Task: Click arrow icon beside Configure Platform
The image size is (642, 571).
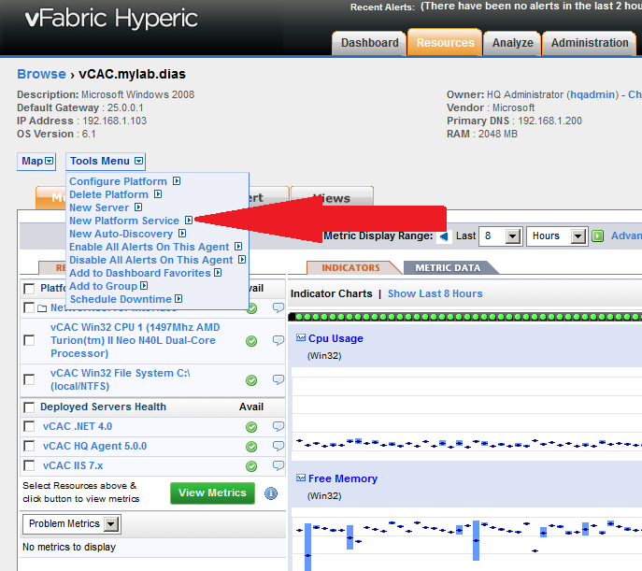Action: [x=177, y=181]
